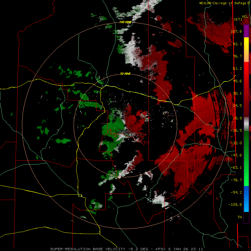Click the -32.0 velocity scale value

(x=236, y=143)
